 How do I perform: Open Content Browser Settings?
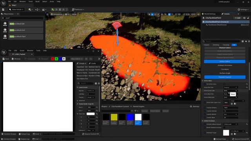tap(195, 107)
